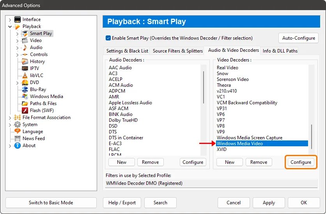Click Remove under Video Decoders
Screen dimensions: 326x214
(259, 162)
